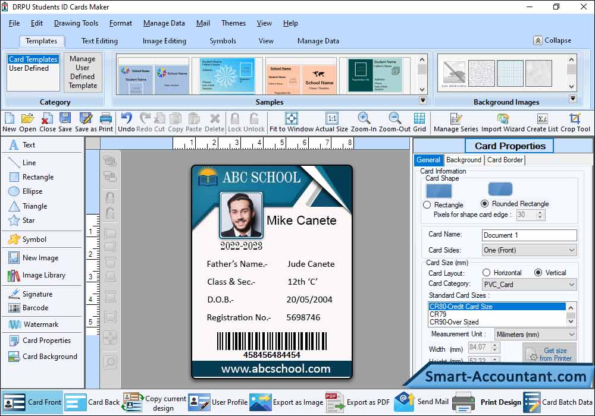Select CR79 standard card size
Viewport: 595px width, 416px height.
[438, 314]
